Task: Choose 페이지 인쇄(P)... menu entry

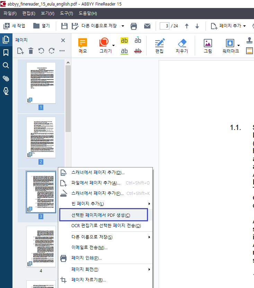Action: coord(105,258)
